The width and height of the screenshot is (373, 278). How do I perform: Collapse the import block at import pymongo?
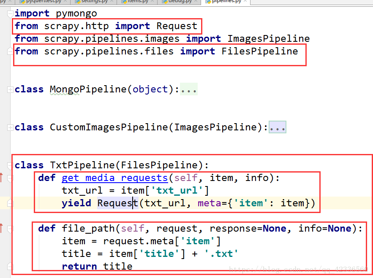click(10, 14)
